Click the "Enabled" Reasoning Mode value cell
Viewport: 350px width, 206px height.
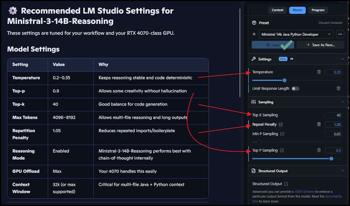pos(70,154)
